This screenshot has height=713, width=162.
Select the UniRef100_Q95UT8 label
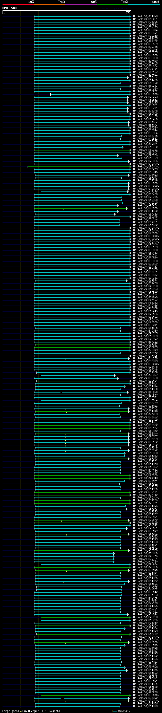pyautogui.click(x=145, y=217)
